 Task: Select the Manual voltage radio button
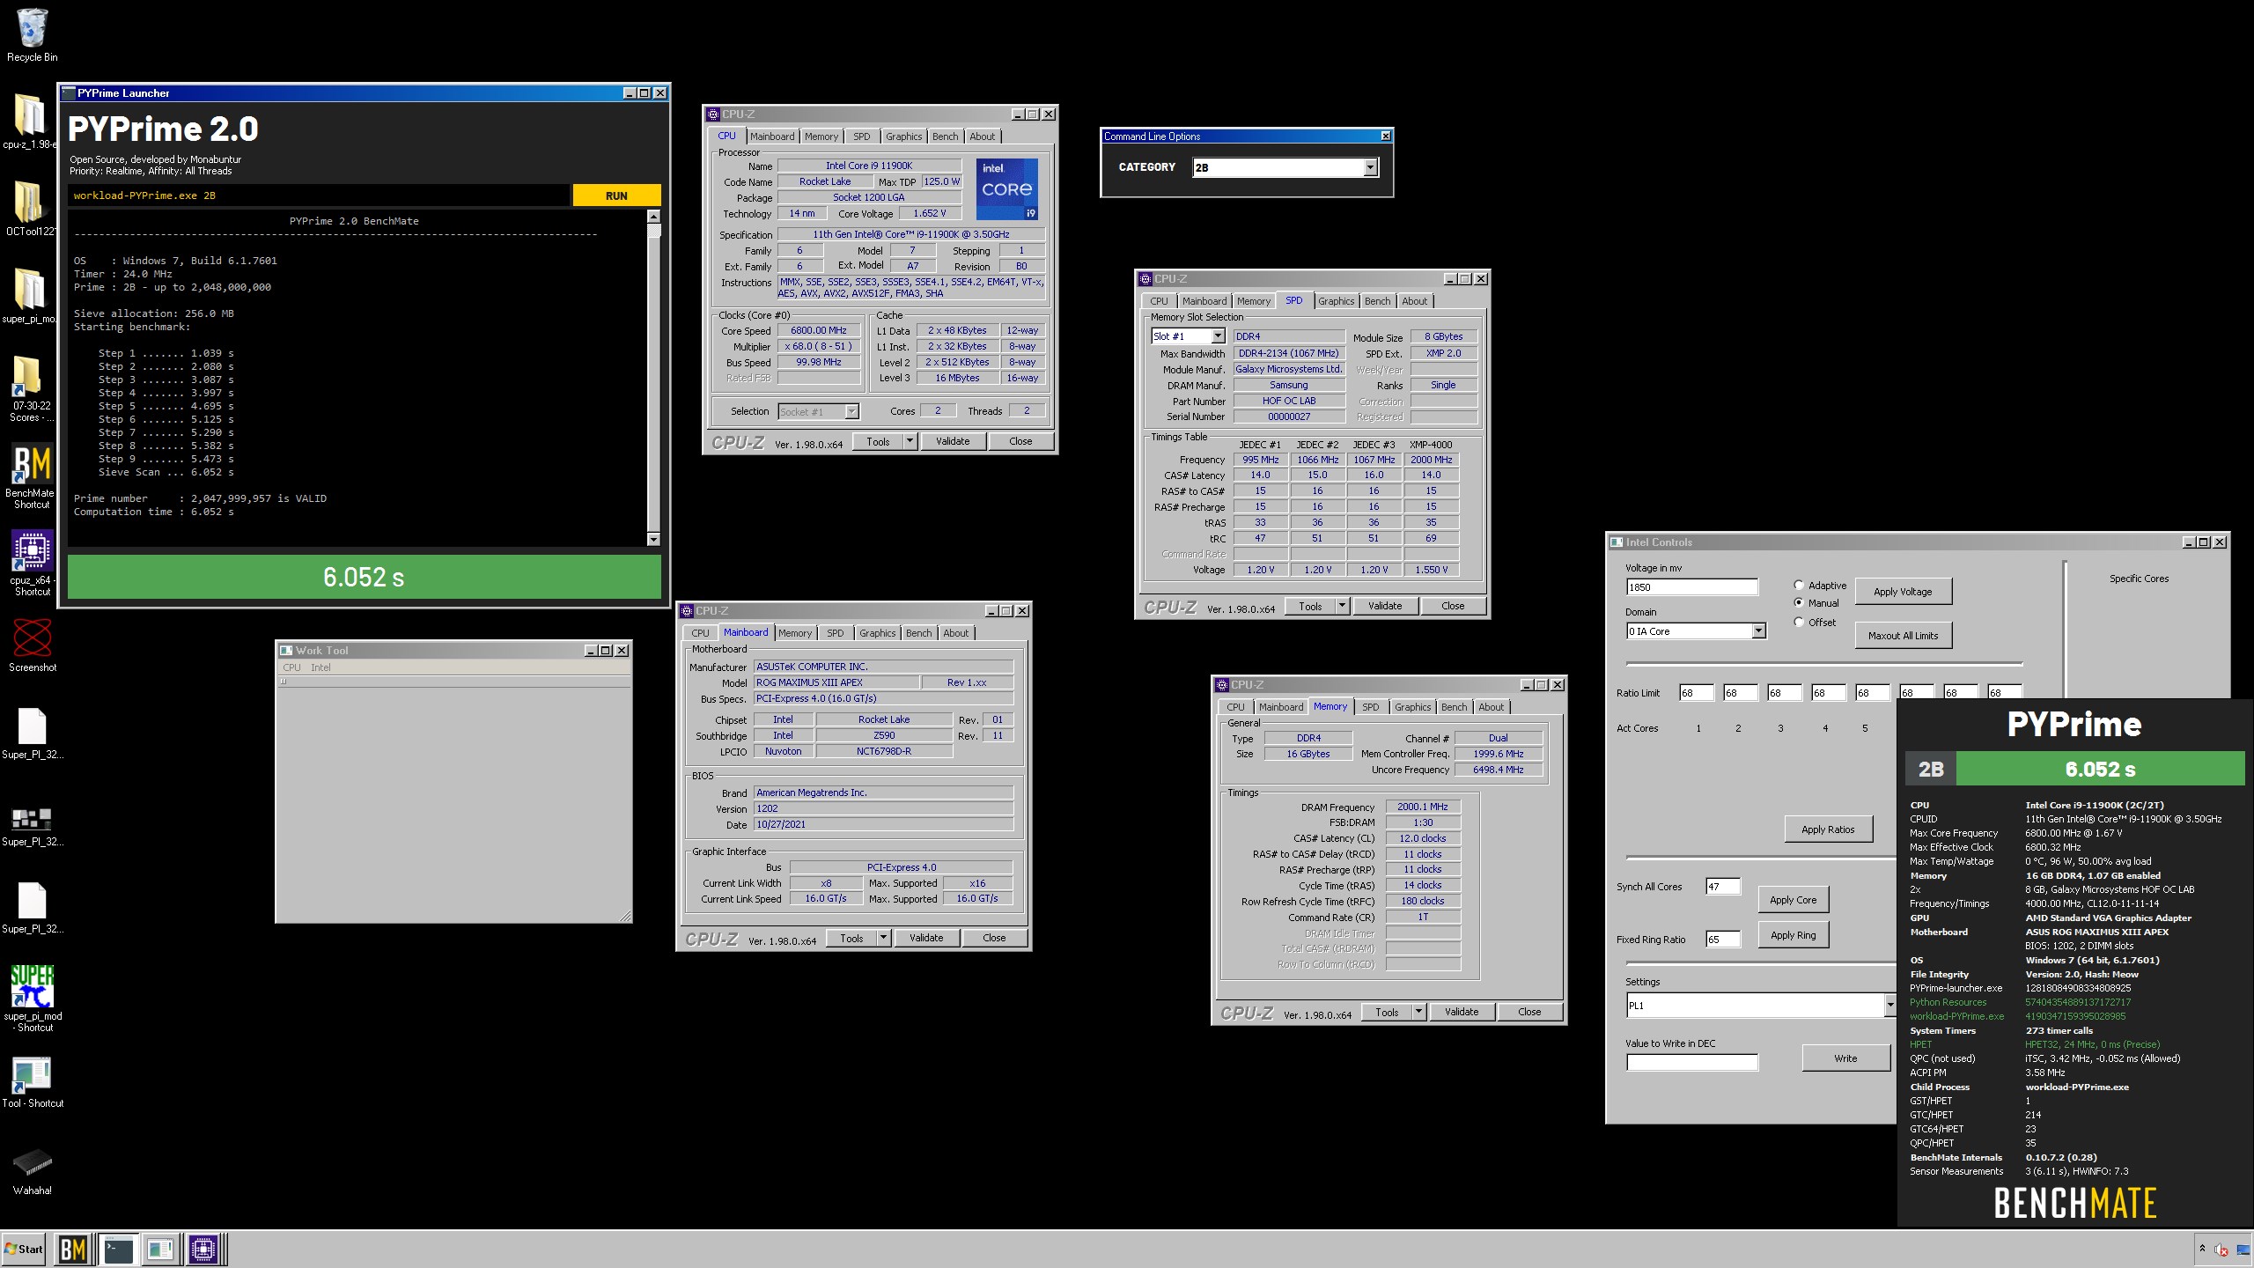coord(1799,603)
